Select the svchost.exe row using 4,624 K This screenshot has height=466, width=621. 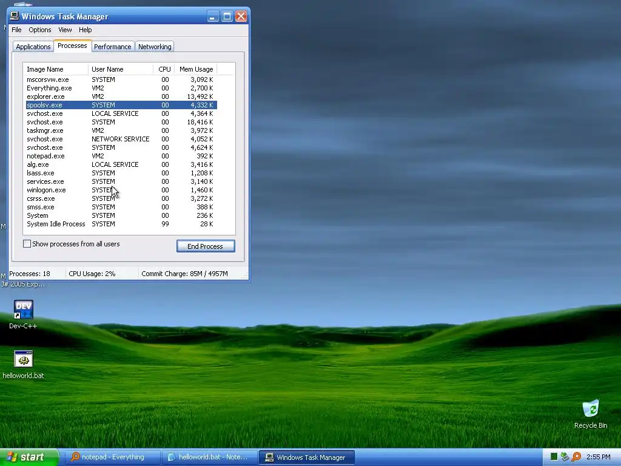click(x=121, y=148)
